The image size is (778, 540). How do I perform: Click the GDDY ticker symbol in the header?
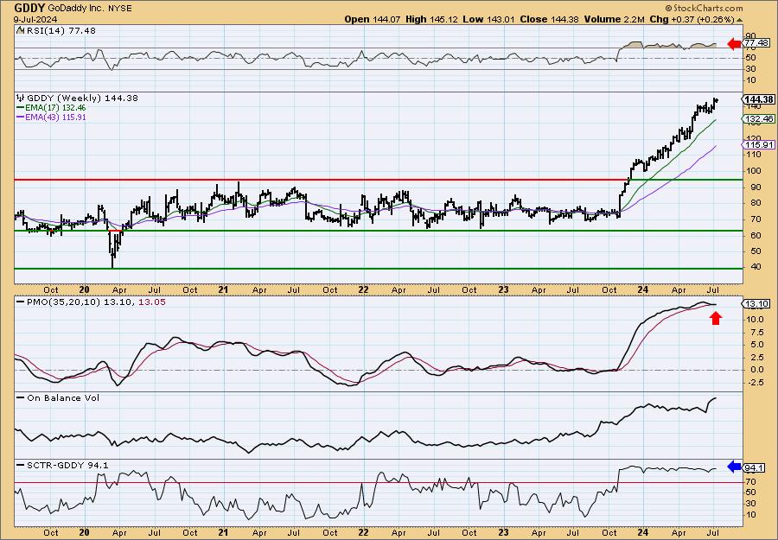[29, 8]
